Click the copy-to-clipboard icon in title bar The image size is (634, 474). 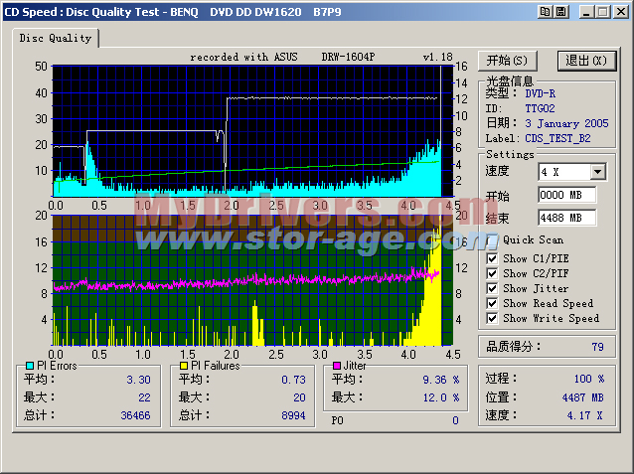coord(545,12)
